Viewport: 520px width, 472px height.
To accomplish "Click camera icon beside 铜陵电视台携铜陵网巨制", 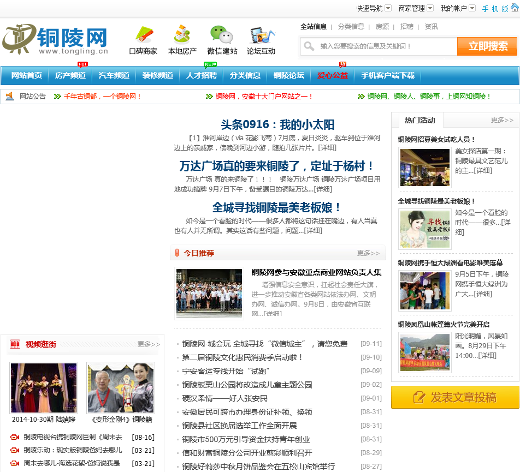I will [15, 437].
